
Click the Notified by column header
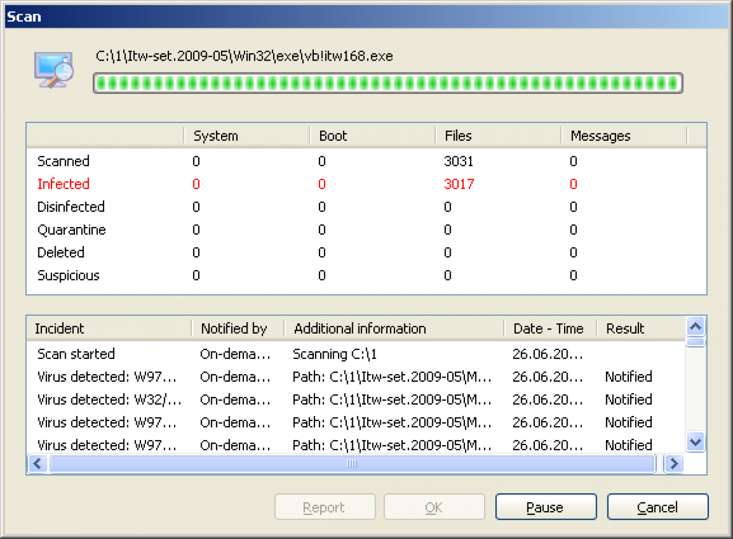pos(238,328)
